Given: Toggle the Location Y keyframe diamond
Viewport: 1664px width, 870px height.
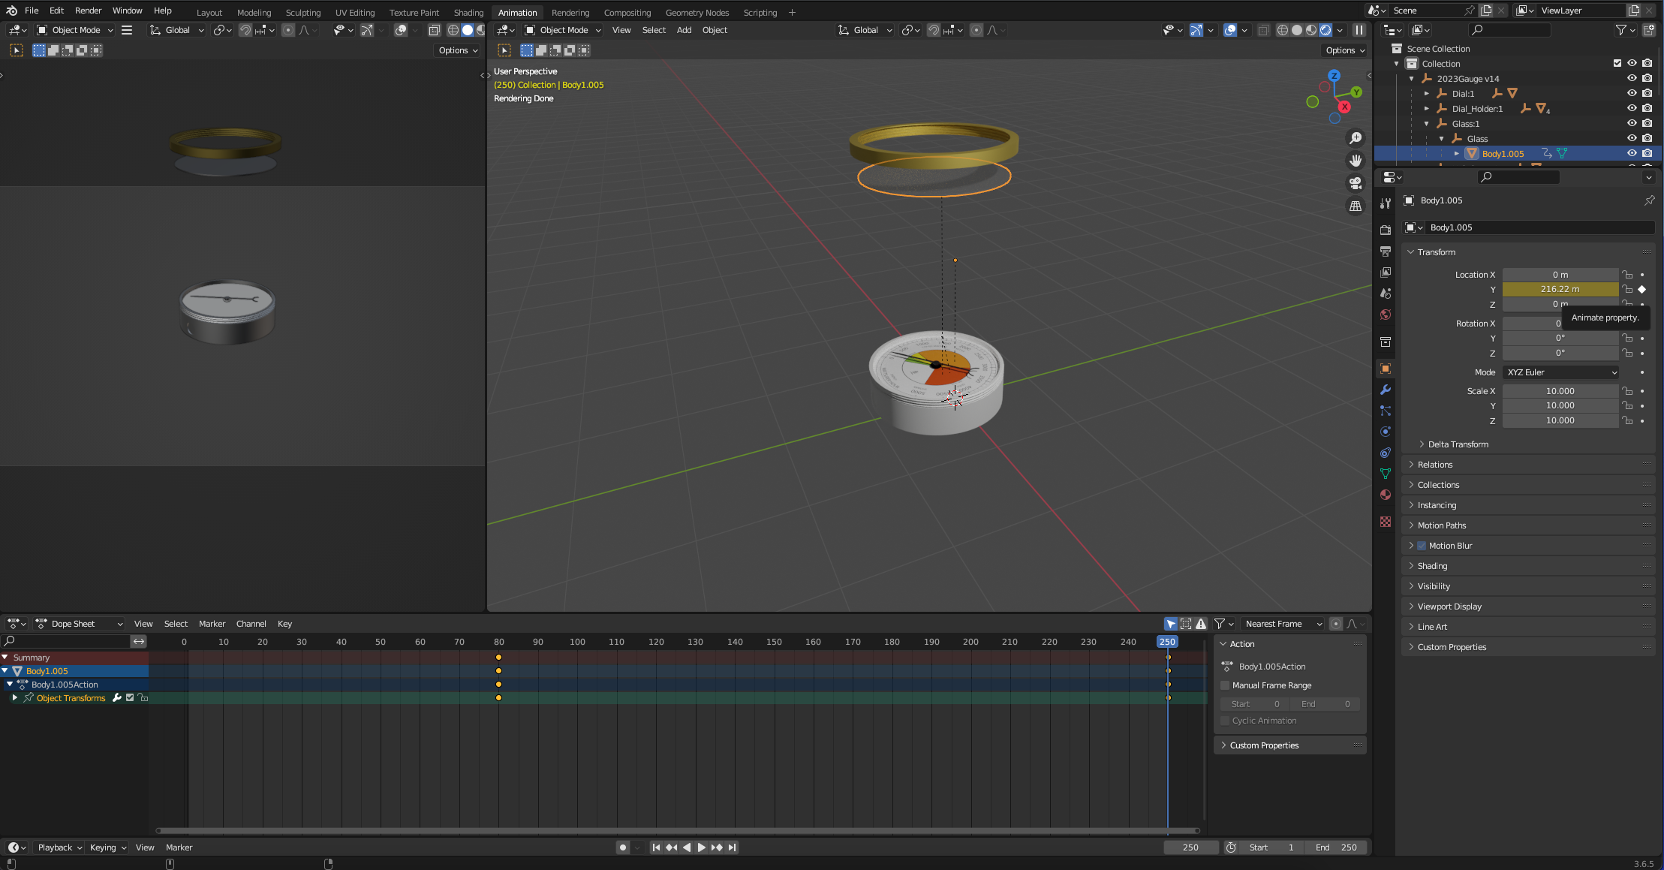Looking at the screenshot, I should coord(1642,289).
